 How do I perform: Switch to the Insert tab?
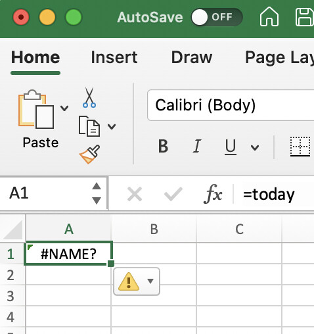(x=114, y=57)
